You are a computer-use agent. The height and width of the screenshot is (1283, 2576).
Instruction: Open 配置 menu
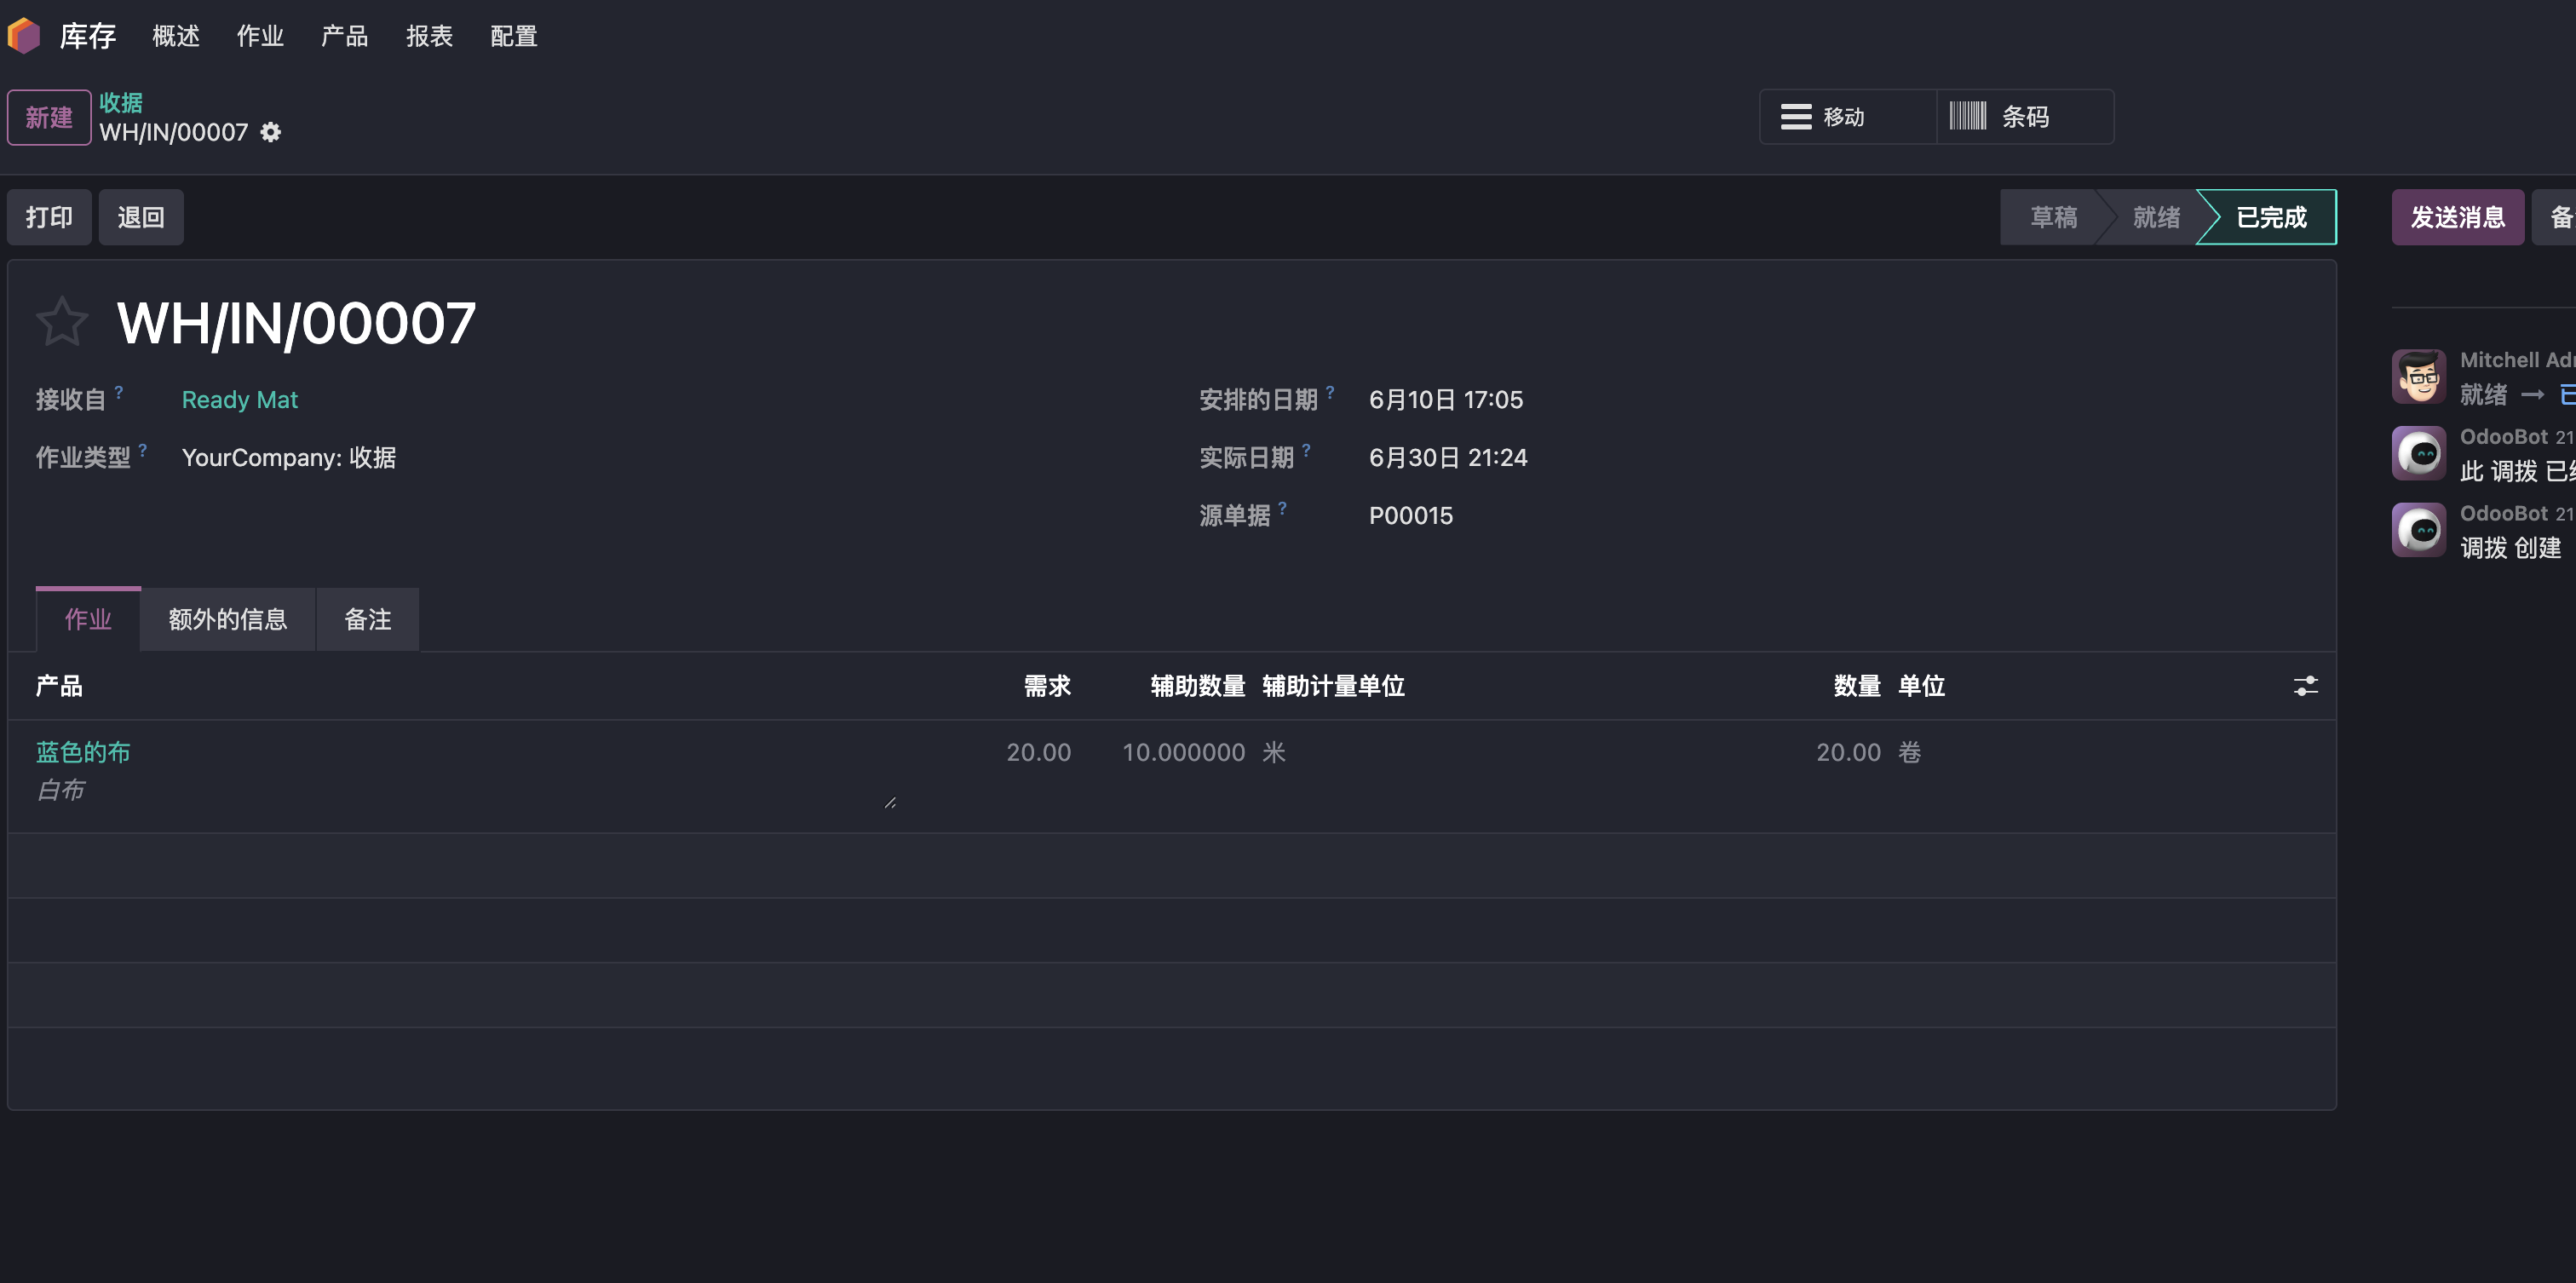[x=514, y=36]
